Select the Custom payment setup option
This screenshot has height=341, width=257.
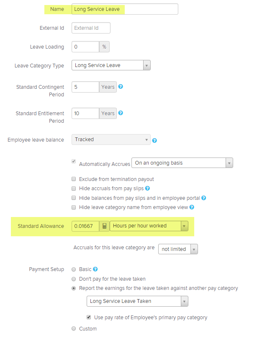pyautogui.click(x=74, y=328)
